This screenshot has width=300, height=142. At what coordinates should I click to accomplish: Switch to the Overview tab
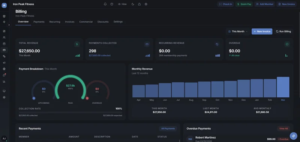pos(23,22)
